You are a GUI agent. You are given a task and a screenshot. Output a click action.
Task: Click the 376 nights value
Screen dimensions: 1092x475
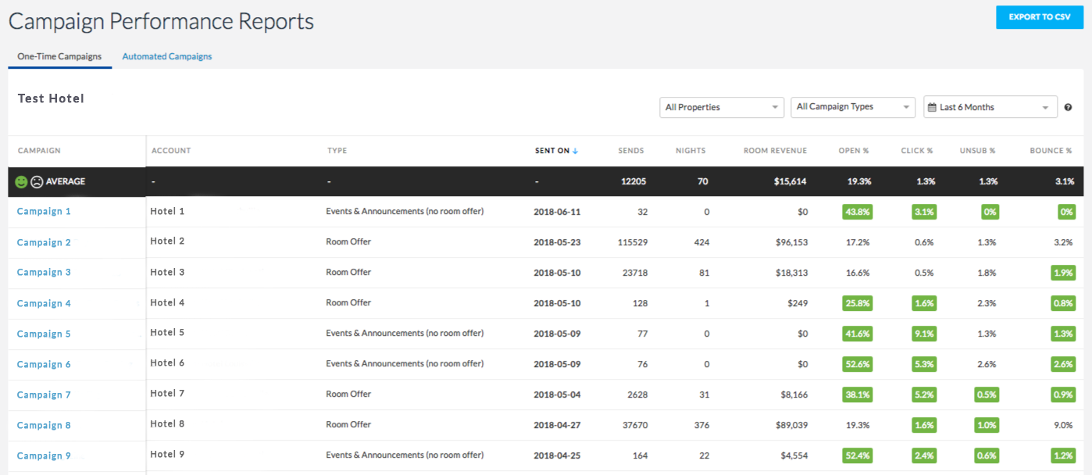(x=701, y=425)
